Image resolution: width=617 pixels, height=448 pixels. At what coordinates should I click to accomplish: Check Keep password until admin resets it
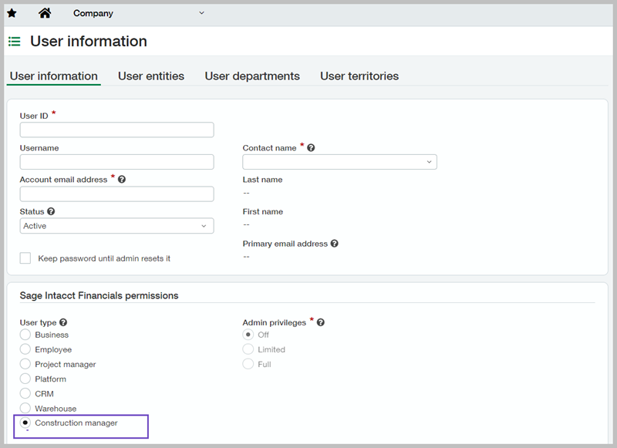[x=25, y=258]
